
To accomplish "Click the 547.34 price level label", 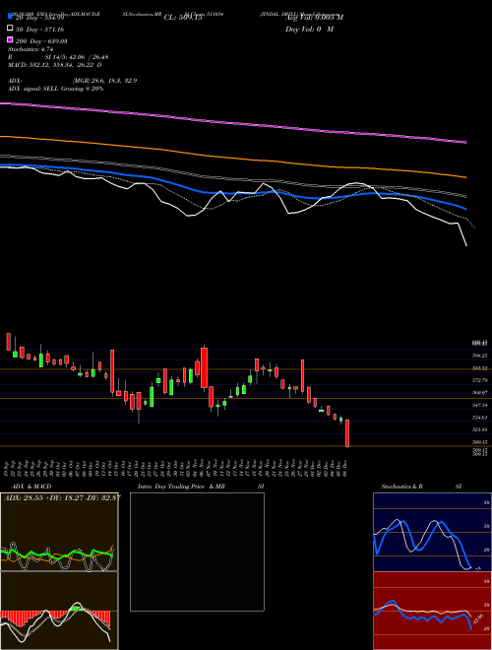I will (479, 405).
